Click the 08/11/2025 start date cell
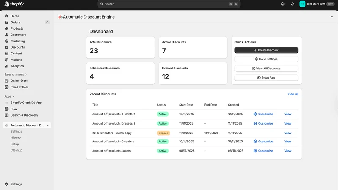338x190 pixels. [187, 151]
